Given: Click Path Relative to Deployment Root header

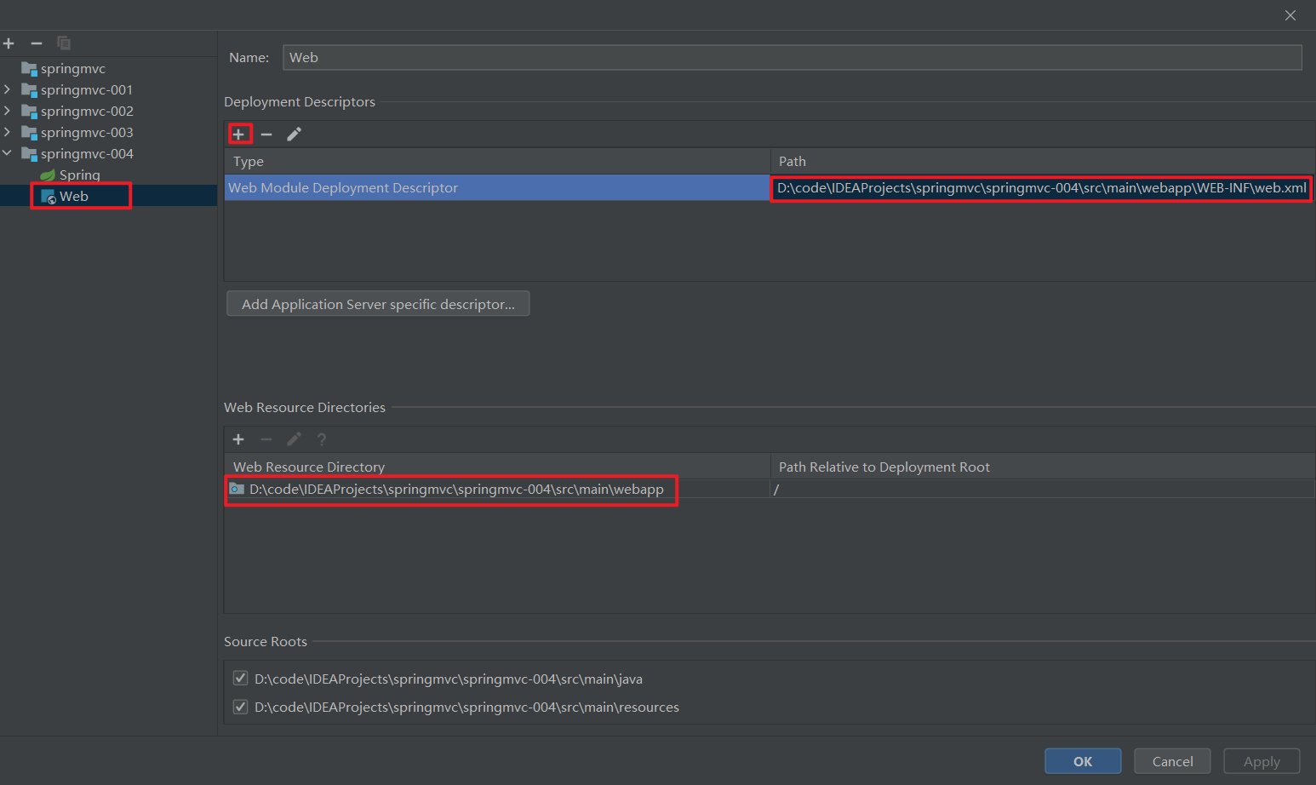Looking at the screenshot, I should click(1043, 467).
